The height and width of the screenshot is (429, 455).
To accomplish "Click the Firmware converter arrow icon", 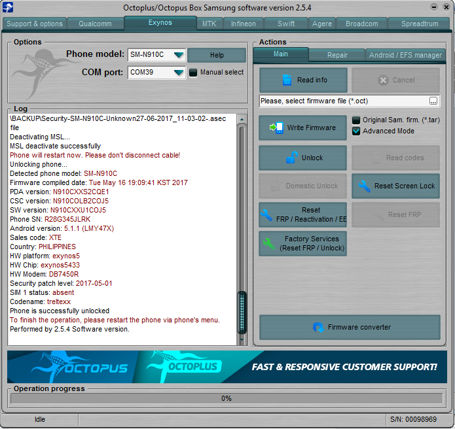I will tap(318, 327).
